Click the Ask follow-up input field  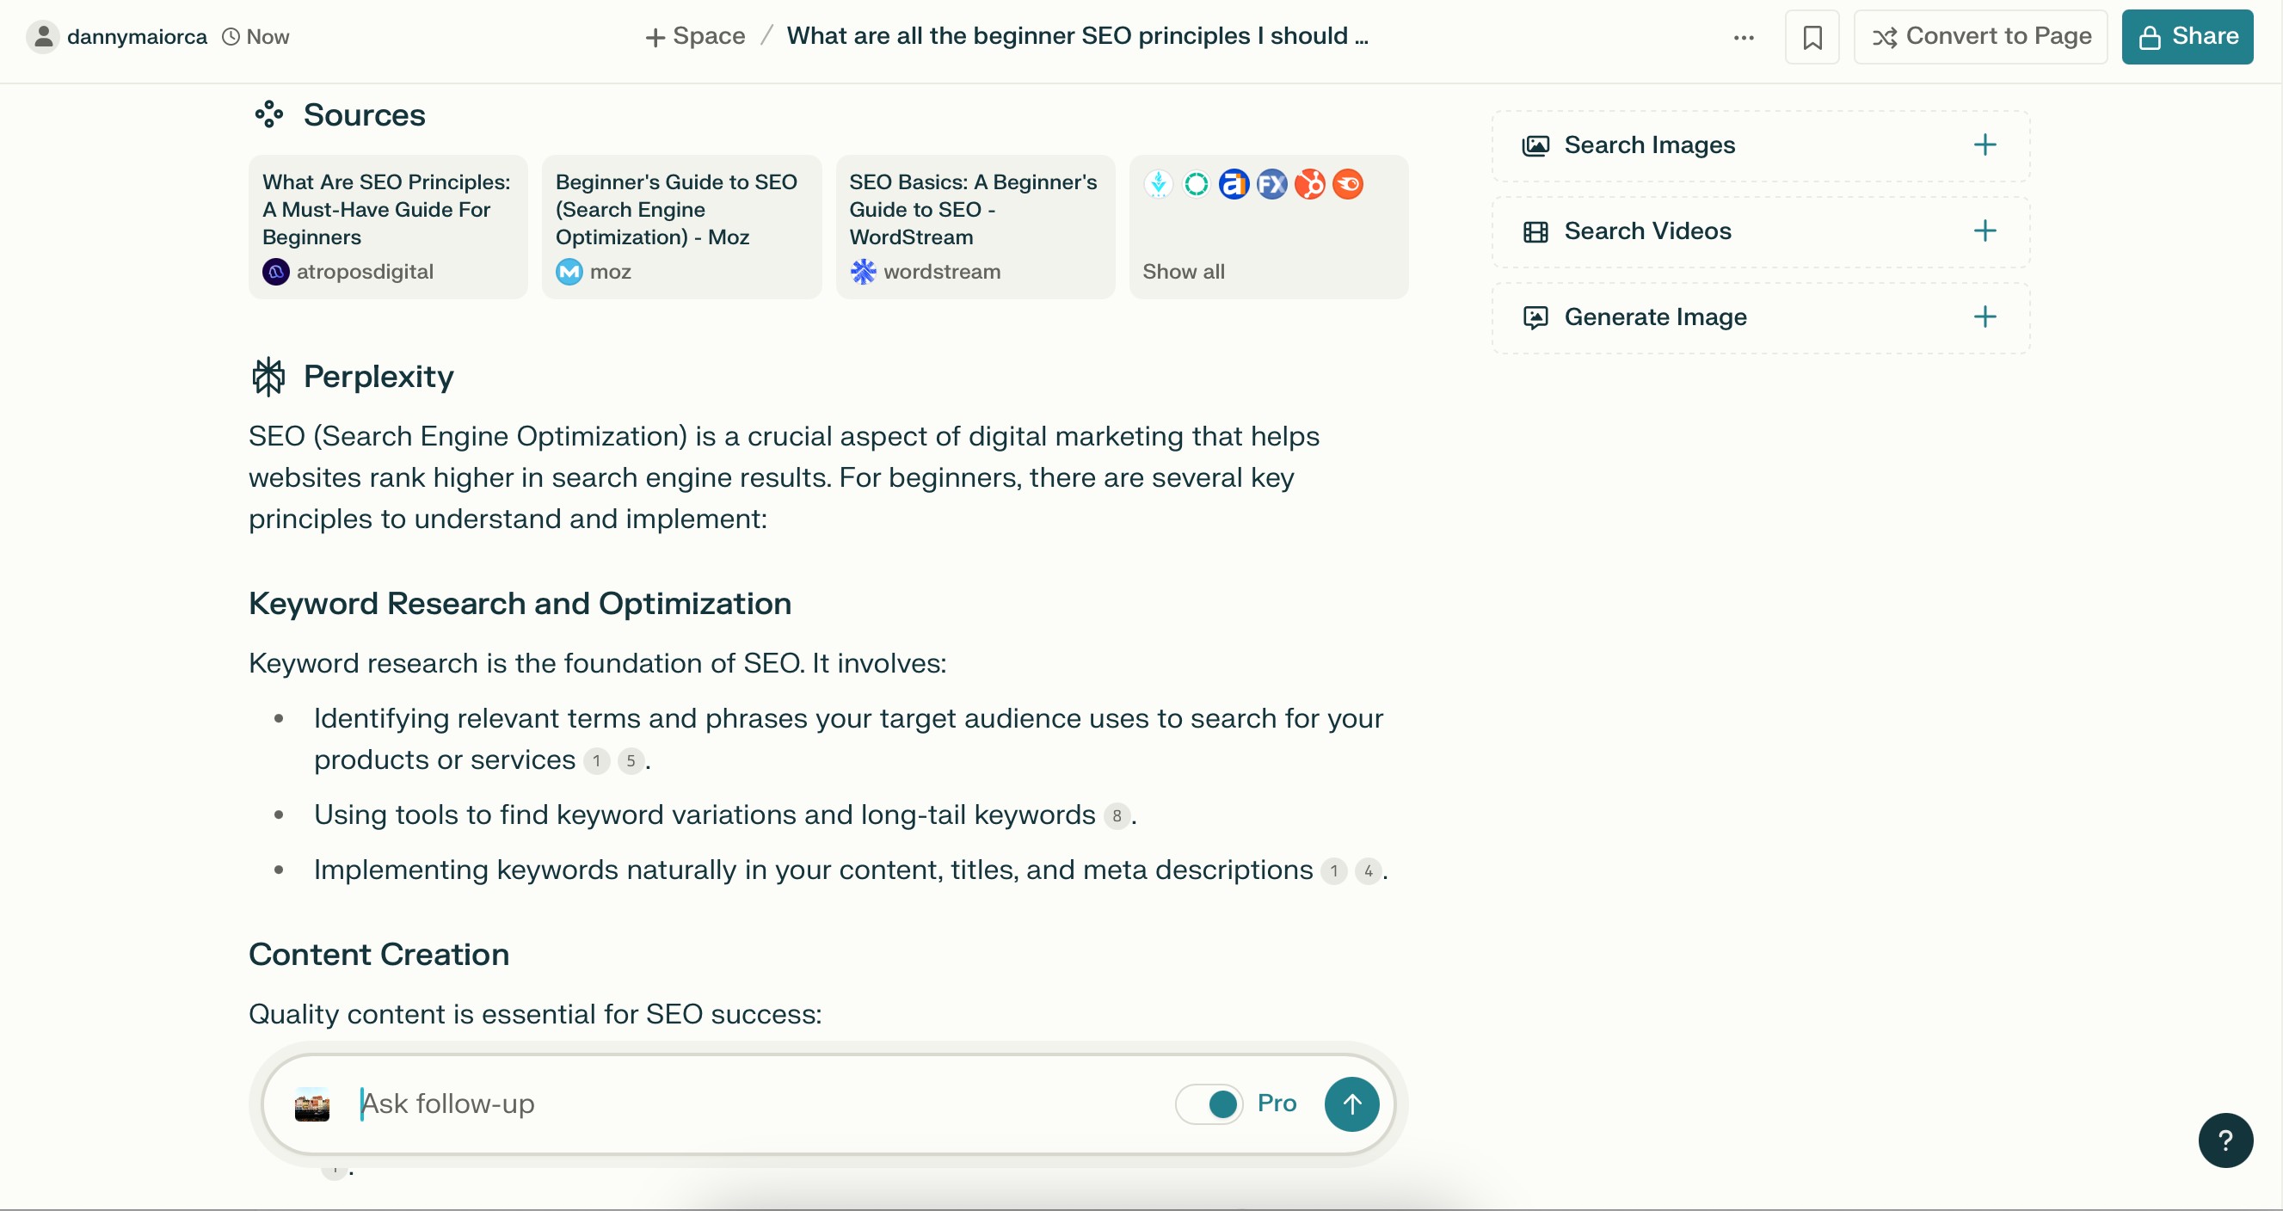[x=762, y=1103]
